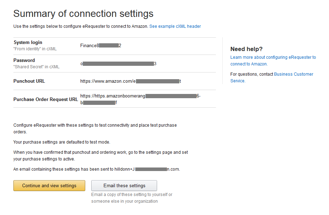The height and width of the screenshot is (215, 329).
Task: Open the "See example cXML header" link
Action: tap(175, 26)
